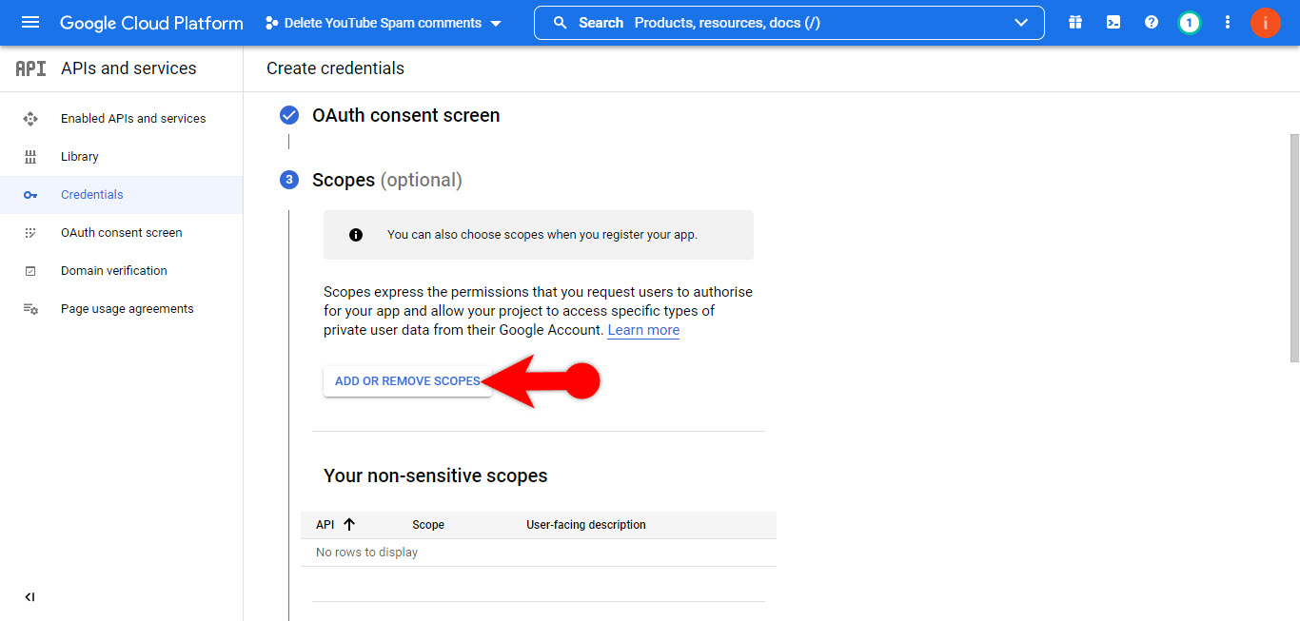Image resolution: width=1300 pixels, height=621 pixels.
Task: Open the Delete YouTube Spam comments project selector
Action: pos(383,23)
